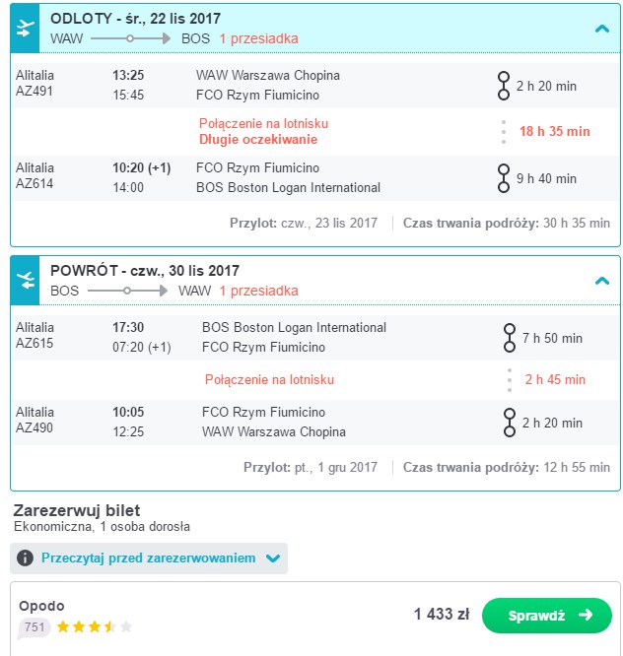
Task: Click the Opodo provider name
Action: [x=41, y=606]
